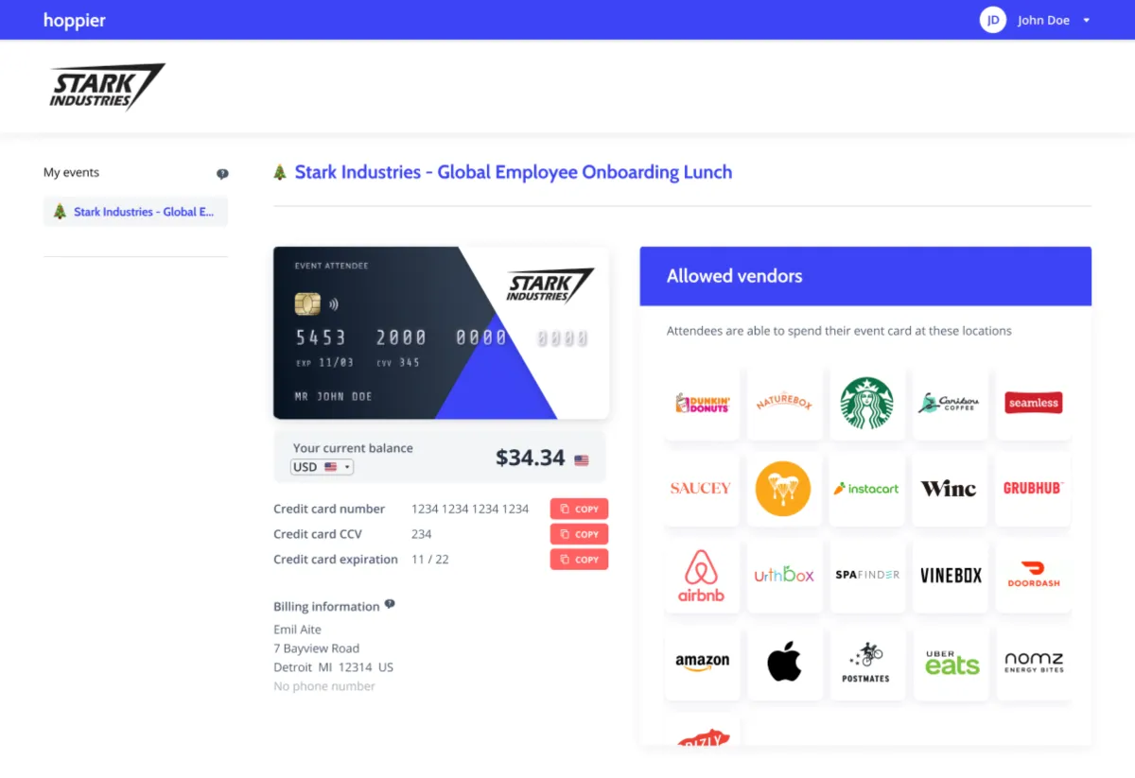Open the Airbnb vendor logo
The height and width of the screenshot is (778, 1135).
click(702, 576)
